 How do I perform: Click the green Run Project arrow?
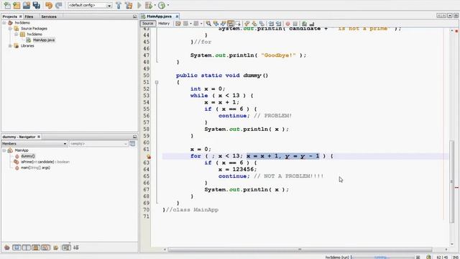coord(139,5)
